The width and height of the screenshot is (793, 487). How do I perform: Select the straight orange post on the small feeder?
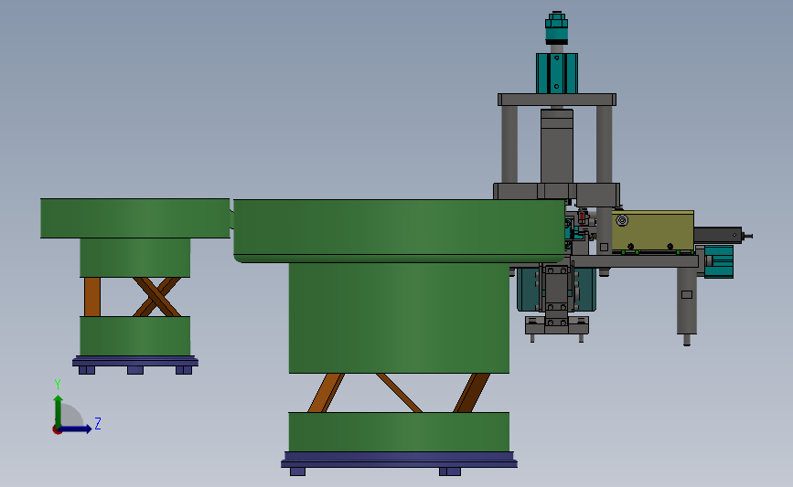pos(92,297)
